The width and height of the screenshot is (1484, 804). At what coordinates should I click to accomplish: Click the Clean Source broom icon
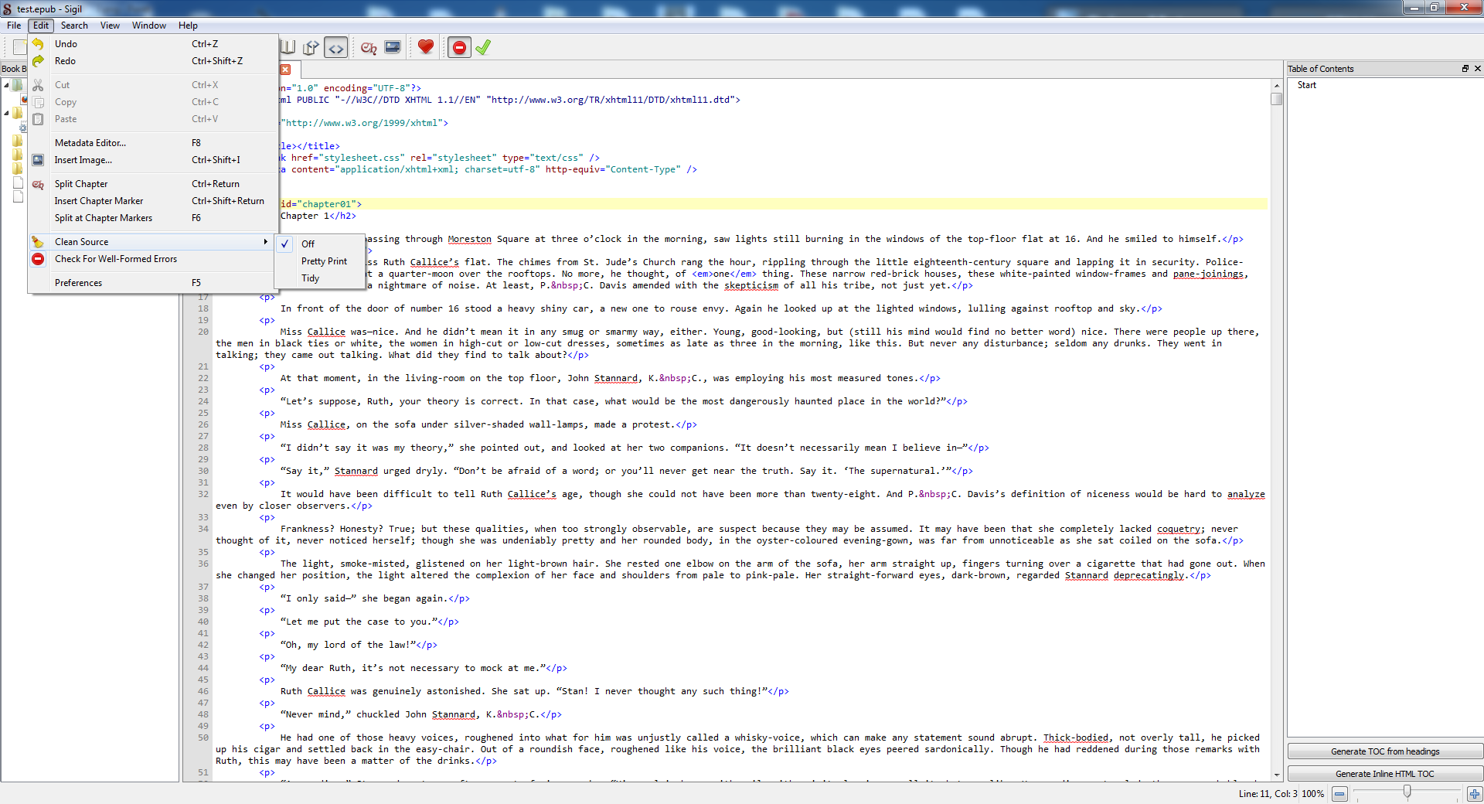click(38, 242)
